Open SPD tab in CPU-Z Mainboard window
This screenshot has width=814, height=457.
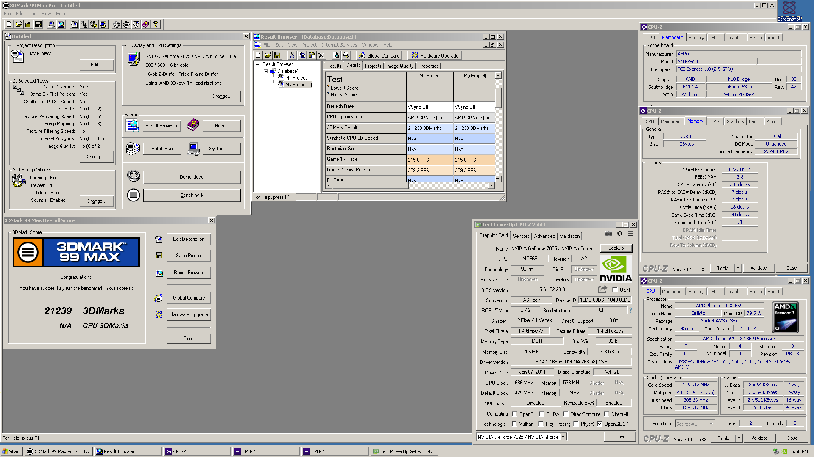715,38
